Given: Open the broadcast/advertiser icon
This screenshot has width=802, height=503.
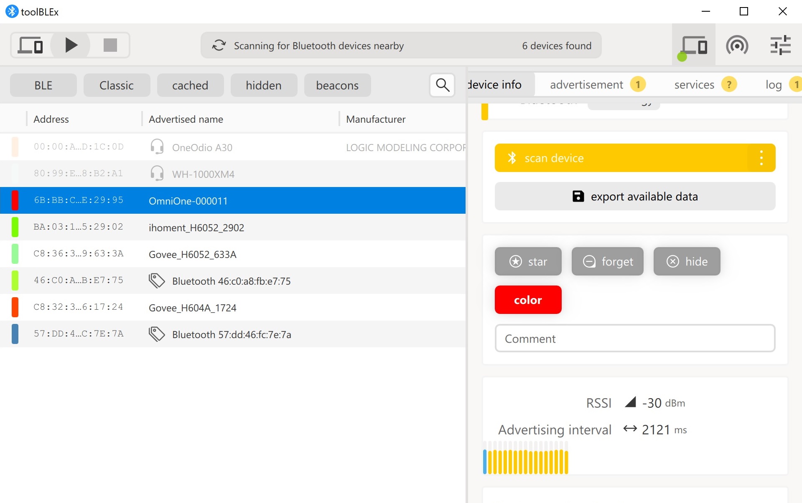Looking at the screenshot, I should click(737, 45).
